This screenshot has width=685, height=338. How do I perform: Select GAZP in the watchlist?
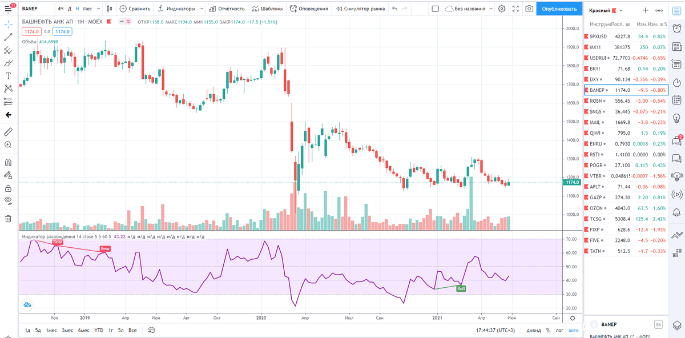(x=627, y=197)
